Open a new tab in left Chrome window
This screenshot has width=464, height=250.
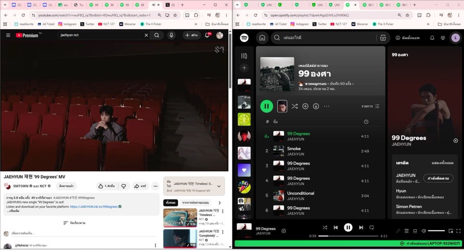[182, 5]
